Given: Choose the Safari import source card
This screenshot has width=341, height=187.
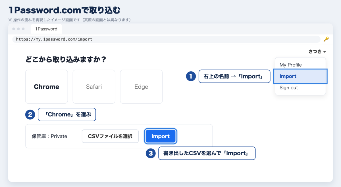Looking at the screenshot, I should 94,87.
